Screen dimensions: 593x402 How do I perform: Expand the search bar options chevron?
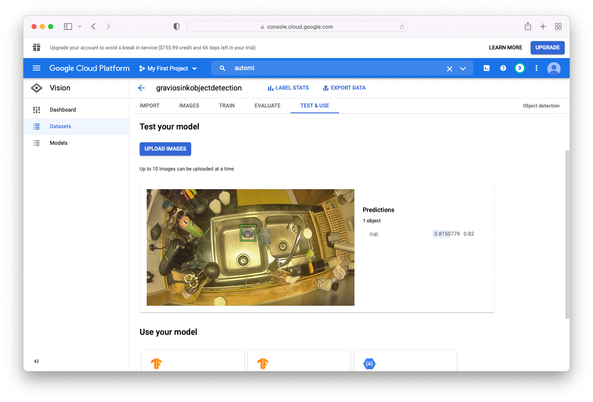[x=463, y=68]
